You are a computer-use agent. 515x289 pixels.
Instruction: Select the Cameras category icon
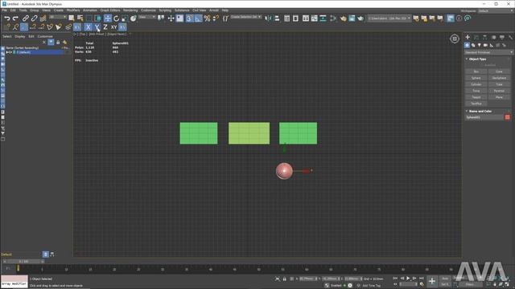click(485, 45)
